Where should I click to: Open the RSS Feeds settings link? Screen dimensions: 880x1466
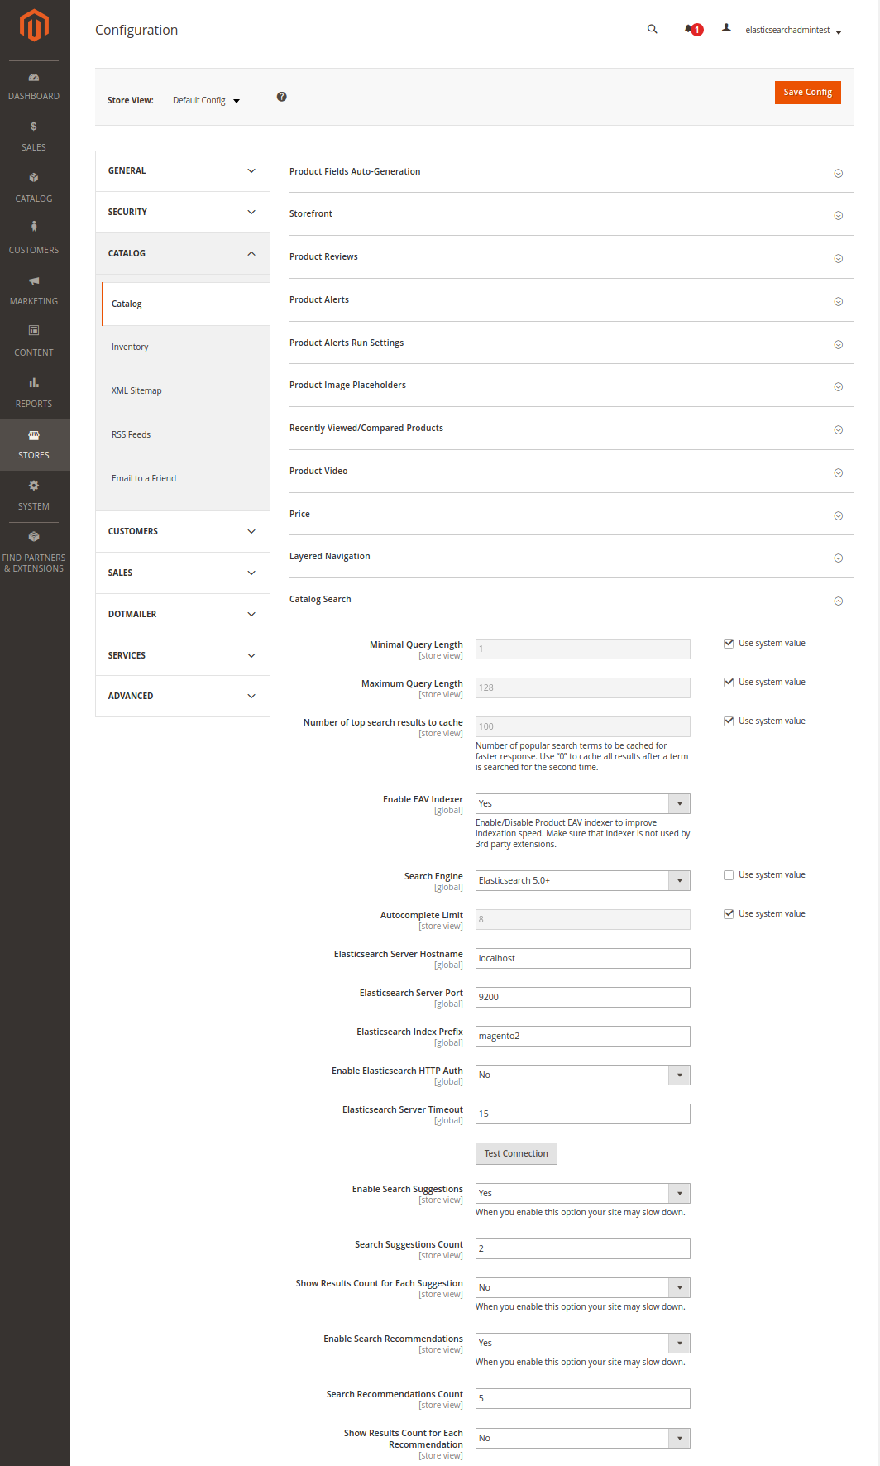tap(131, 434)
